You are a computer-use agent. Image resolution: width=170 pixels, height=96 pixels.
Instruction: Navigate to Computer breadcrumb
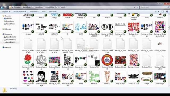[17, 7]
